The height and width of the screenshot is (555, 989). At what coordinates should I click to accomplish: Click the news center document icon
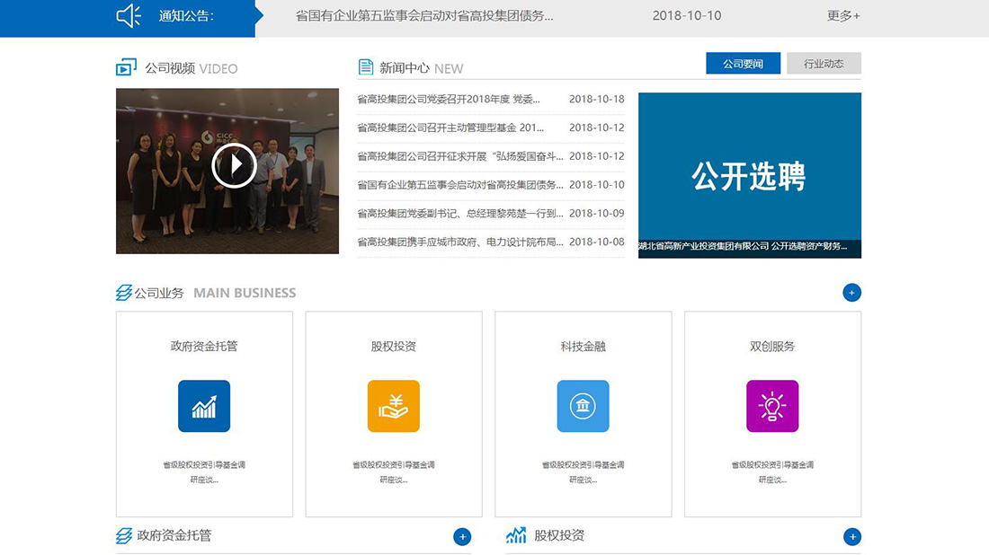(366, 66)
